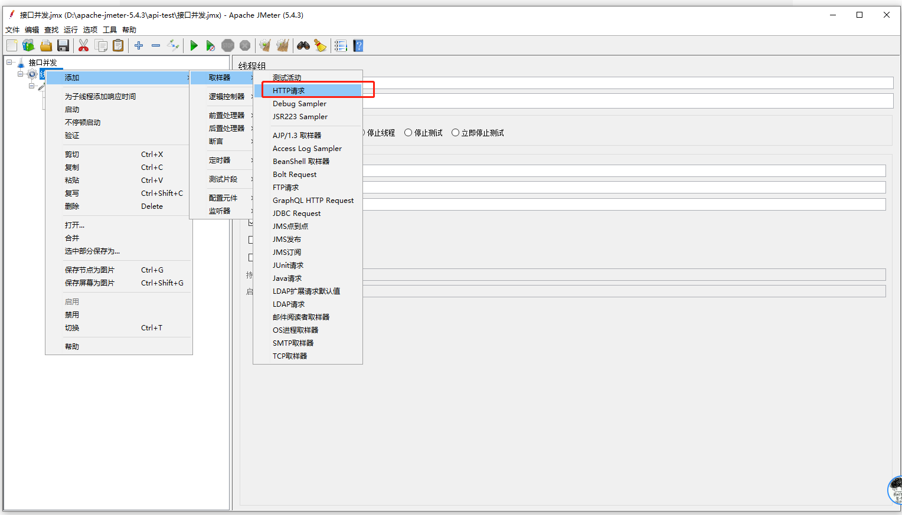
Task: Click the New test plan toolbar icon
Action: point(12,45)
